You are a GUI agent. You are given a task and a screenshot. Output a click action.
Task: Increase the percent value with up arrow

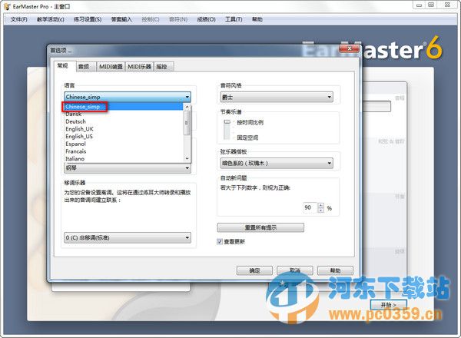click(320, 205)
